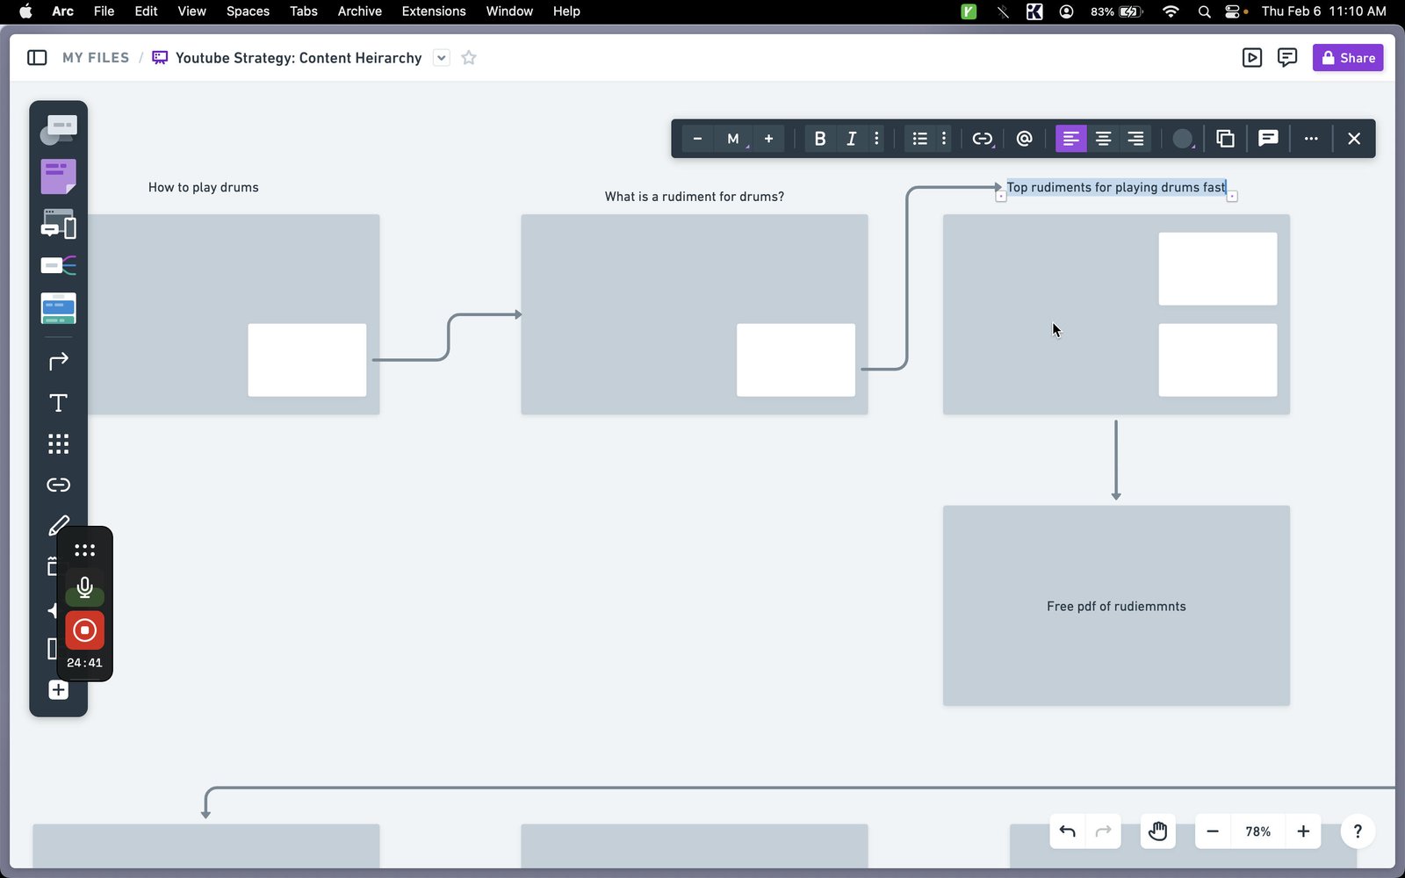
Task: Go to MY FILES
Action: (x=96, y=58)
